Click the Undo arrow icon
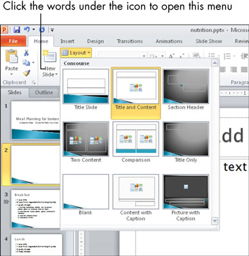This screenshot has width=249, height=256. (27, 29)
